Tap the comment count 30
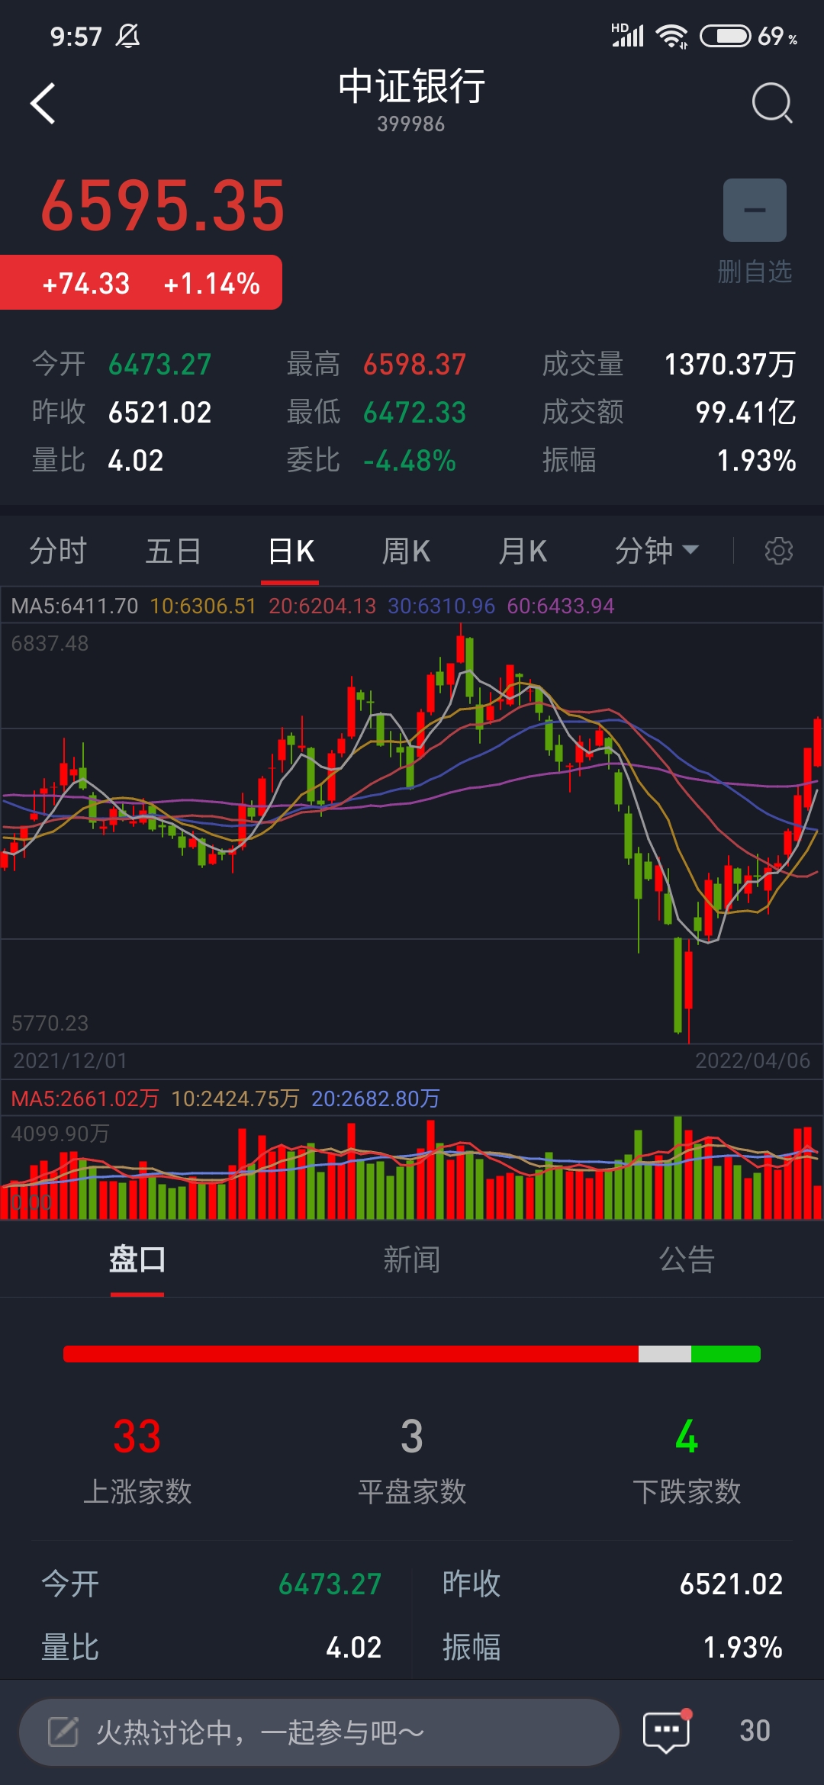This screenshot has width=824, height=1785. 755,1731
